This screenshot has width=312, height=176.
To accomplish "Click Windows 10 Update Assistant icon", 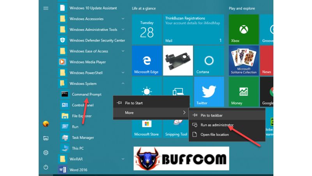I will point(62,8).
